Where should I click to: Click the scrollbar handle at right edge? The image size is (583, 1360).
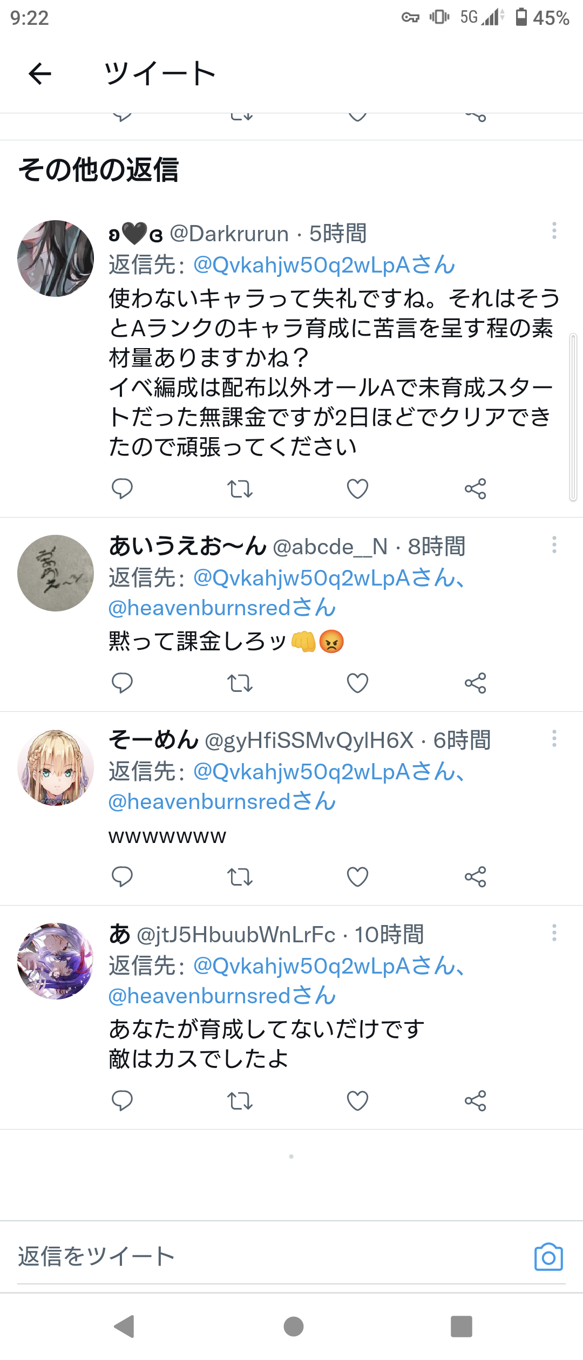click(x=573, y=417)
